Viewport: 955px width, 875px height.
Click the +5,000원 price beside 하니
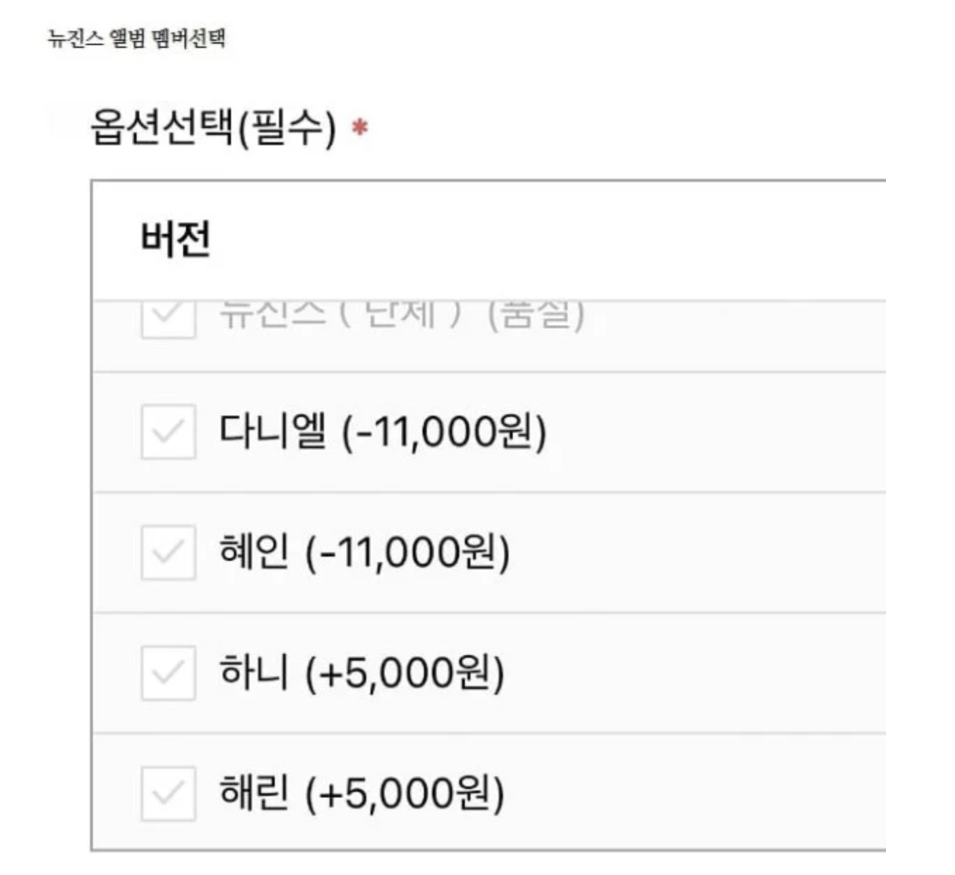click(405, 674)
